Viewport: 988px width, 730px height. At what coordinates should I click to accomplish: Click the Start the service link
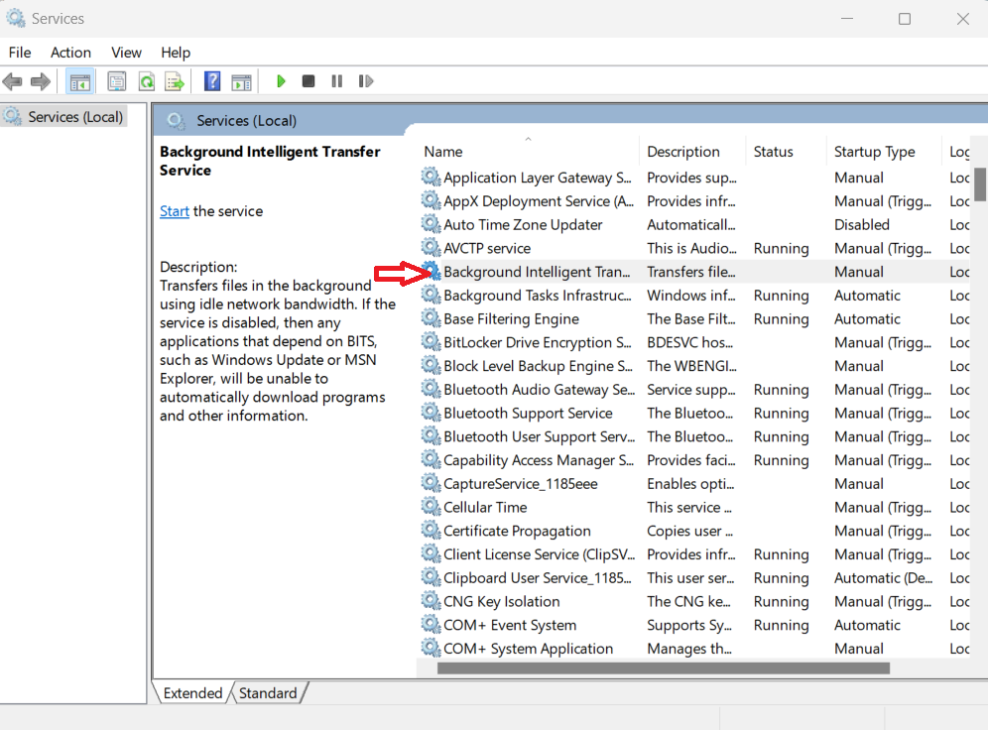pos(175,211)
